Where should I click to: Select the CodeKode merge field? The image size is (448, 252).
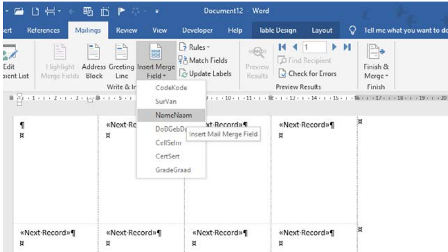pyautogui.click(x=171, y=88)
